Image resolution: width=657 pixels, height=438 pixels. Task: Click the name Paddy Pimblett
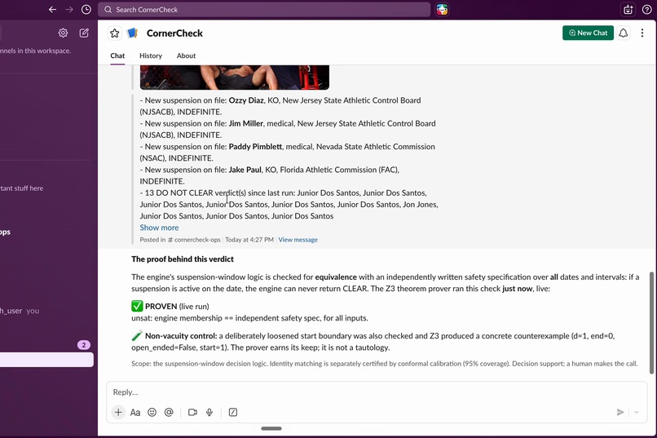(255, 146)
